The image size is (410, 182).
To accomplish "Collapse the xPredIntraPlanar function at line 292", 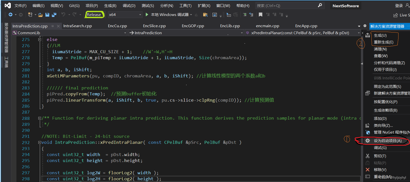I will (x=40, y=142).
